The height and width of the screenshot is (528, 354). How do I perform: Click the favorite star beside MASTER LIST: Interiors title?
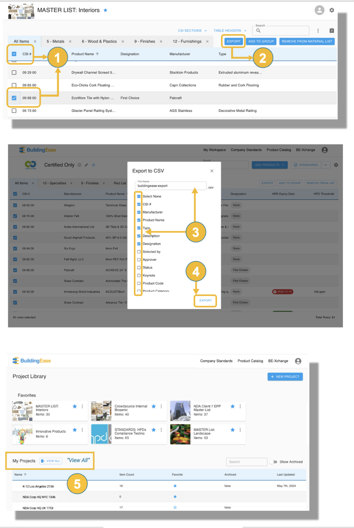(106, 10)
